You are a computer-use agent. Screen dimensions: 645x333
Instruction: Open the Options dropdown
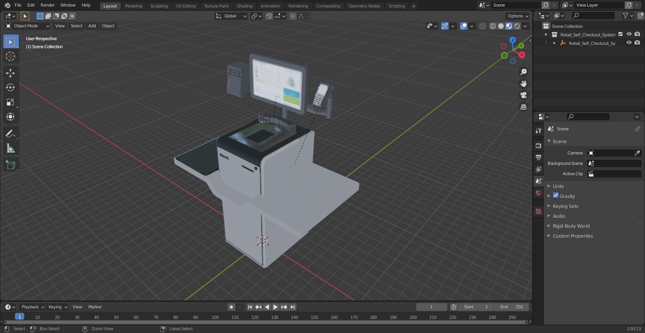pos(518,16)
